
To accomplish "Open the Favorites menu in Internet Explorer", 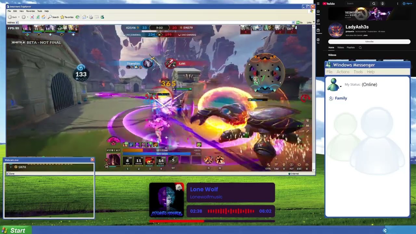I will click(30, 11).
